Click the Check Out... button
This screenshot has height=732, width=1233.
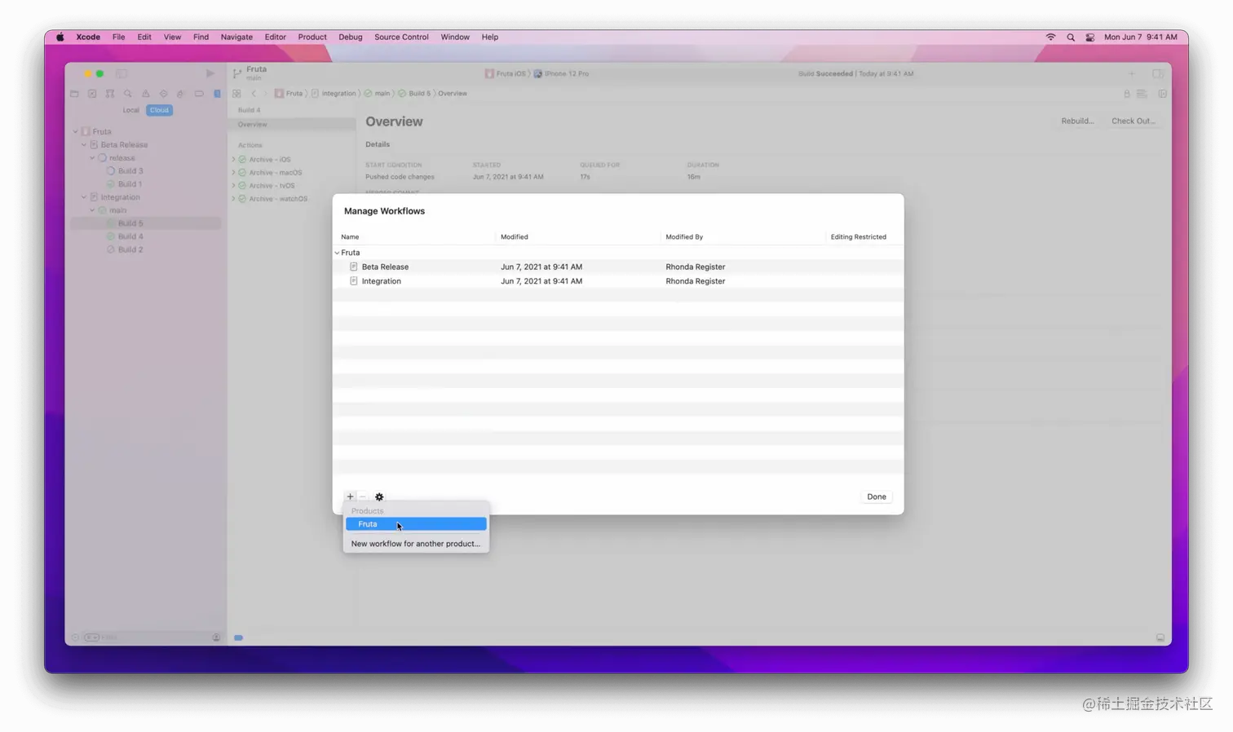point(1133,121)
